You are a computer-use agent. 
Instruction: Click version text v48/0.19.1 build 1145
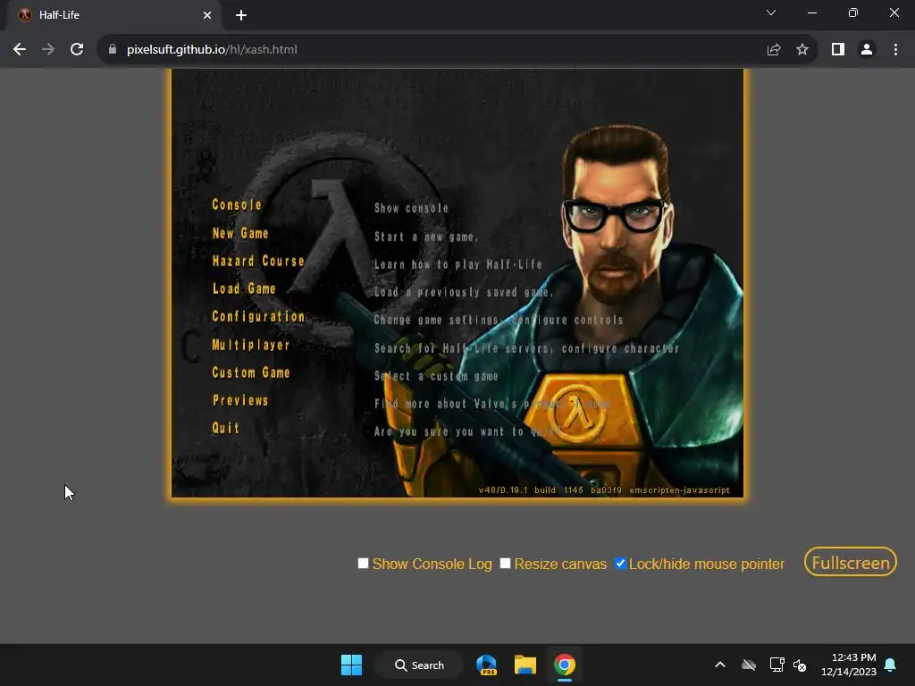531,490
